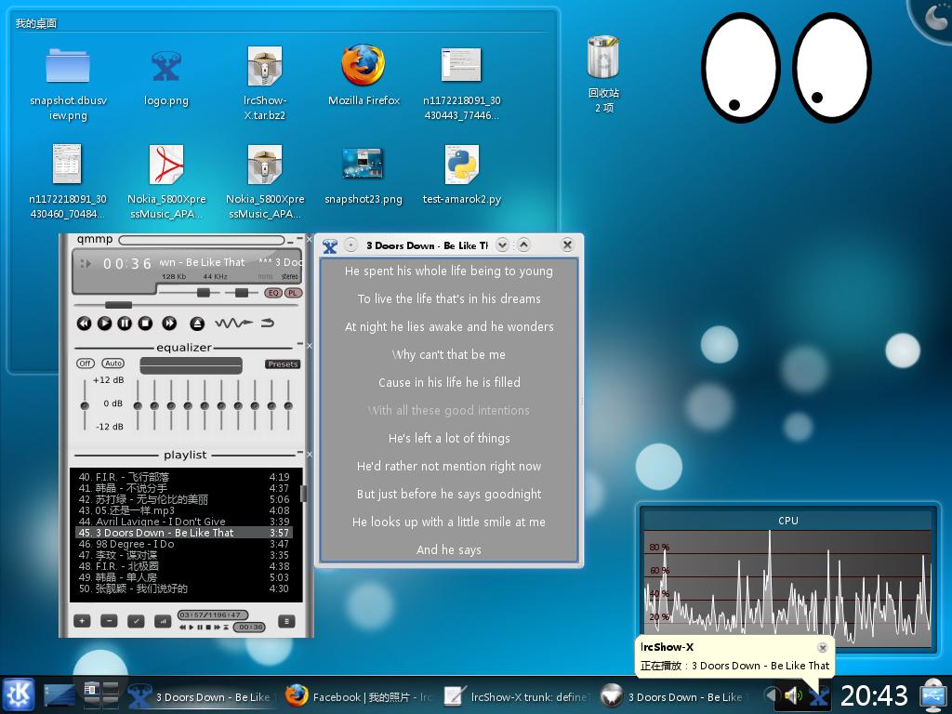Viewport: 952px width, 714px height.
Task: Click lyric line 'With all these good intentions'
Action: point(449,410)
